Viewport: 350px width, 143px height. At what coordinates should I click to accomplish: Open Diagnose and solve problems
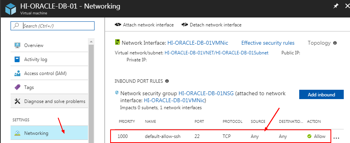(49, 101)
